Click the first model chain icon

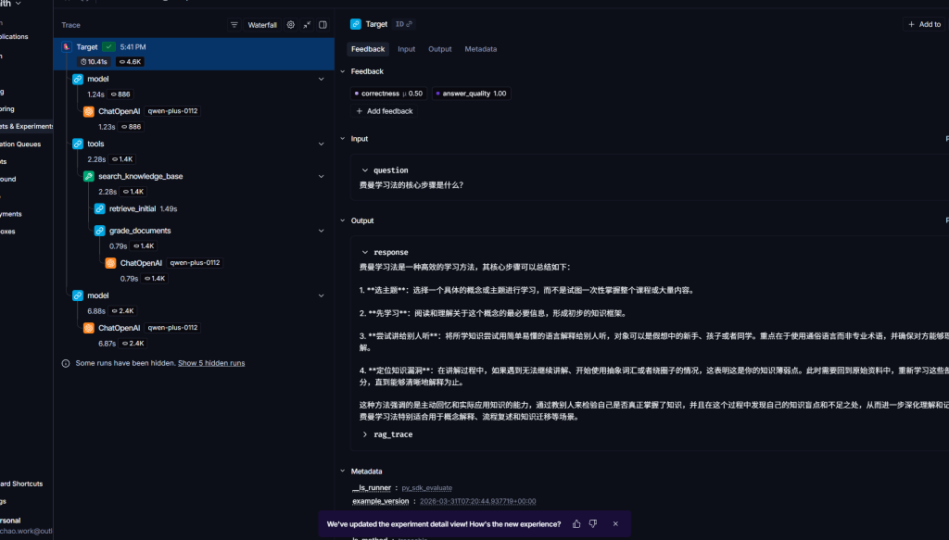[x=78, y=80]
